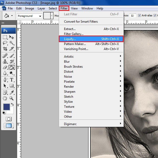Open the Foreground fill source dropdown

[29, 16]
